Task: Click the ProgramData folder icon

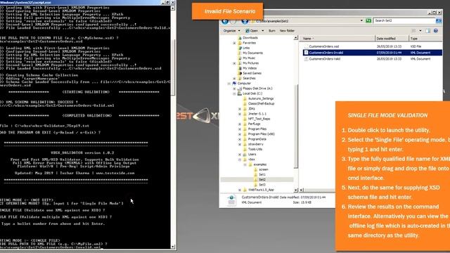Action: [x=245, y=139]
